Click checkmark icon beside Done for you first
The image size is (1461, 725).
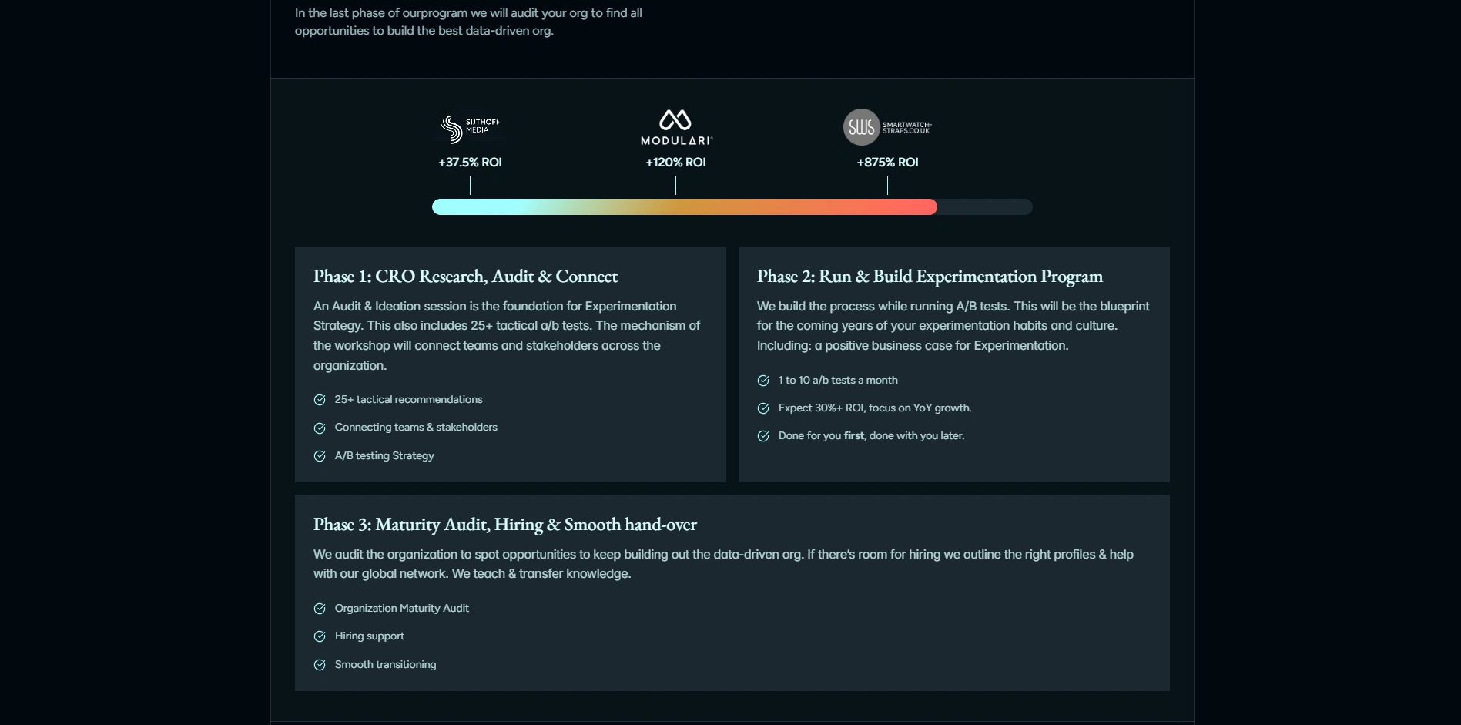[x=763, y=436]
